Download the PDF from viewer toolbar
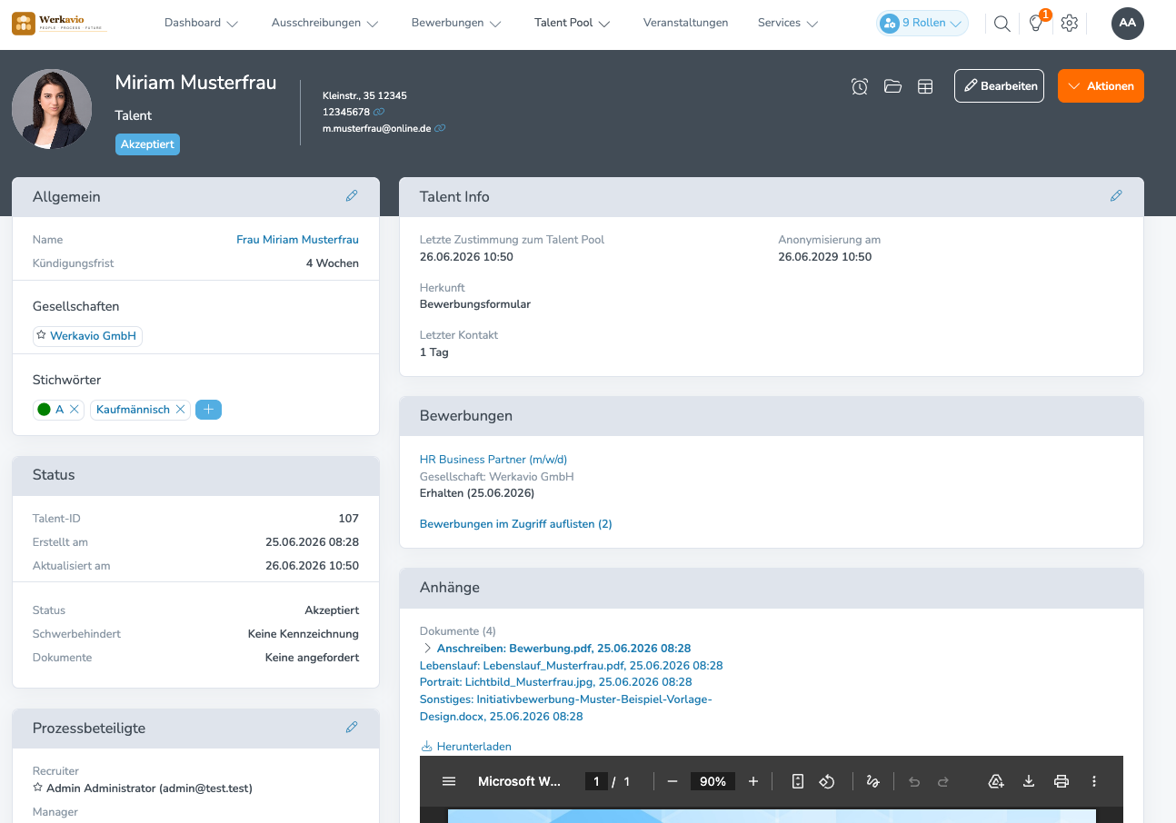Image resolution: width=1176 pixels, height=823 pixels. coord(1029,781)
